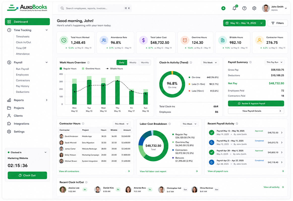Click the info icon beside Recent Clock In/Out
Screen dimensions: 293x201
[x=86, y=182]
